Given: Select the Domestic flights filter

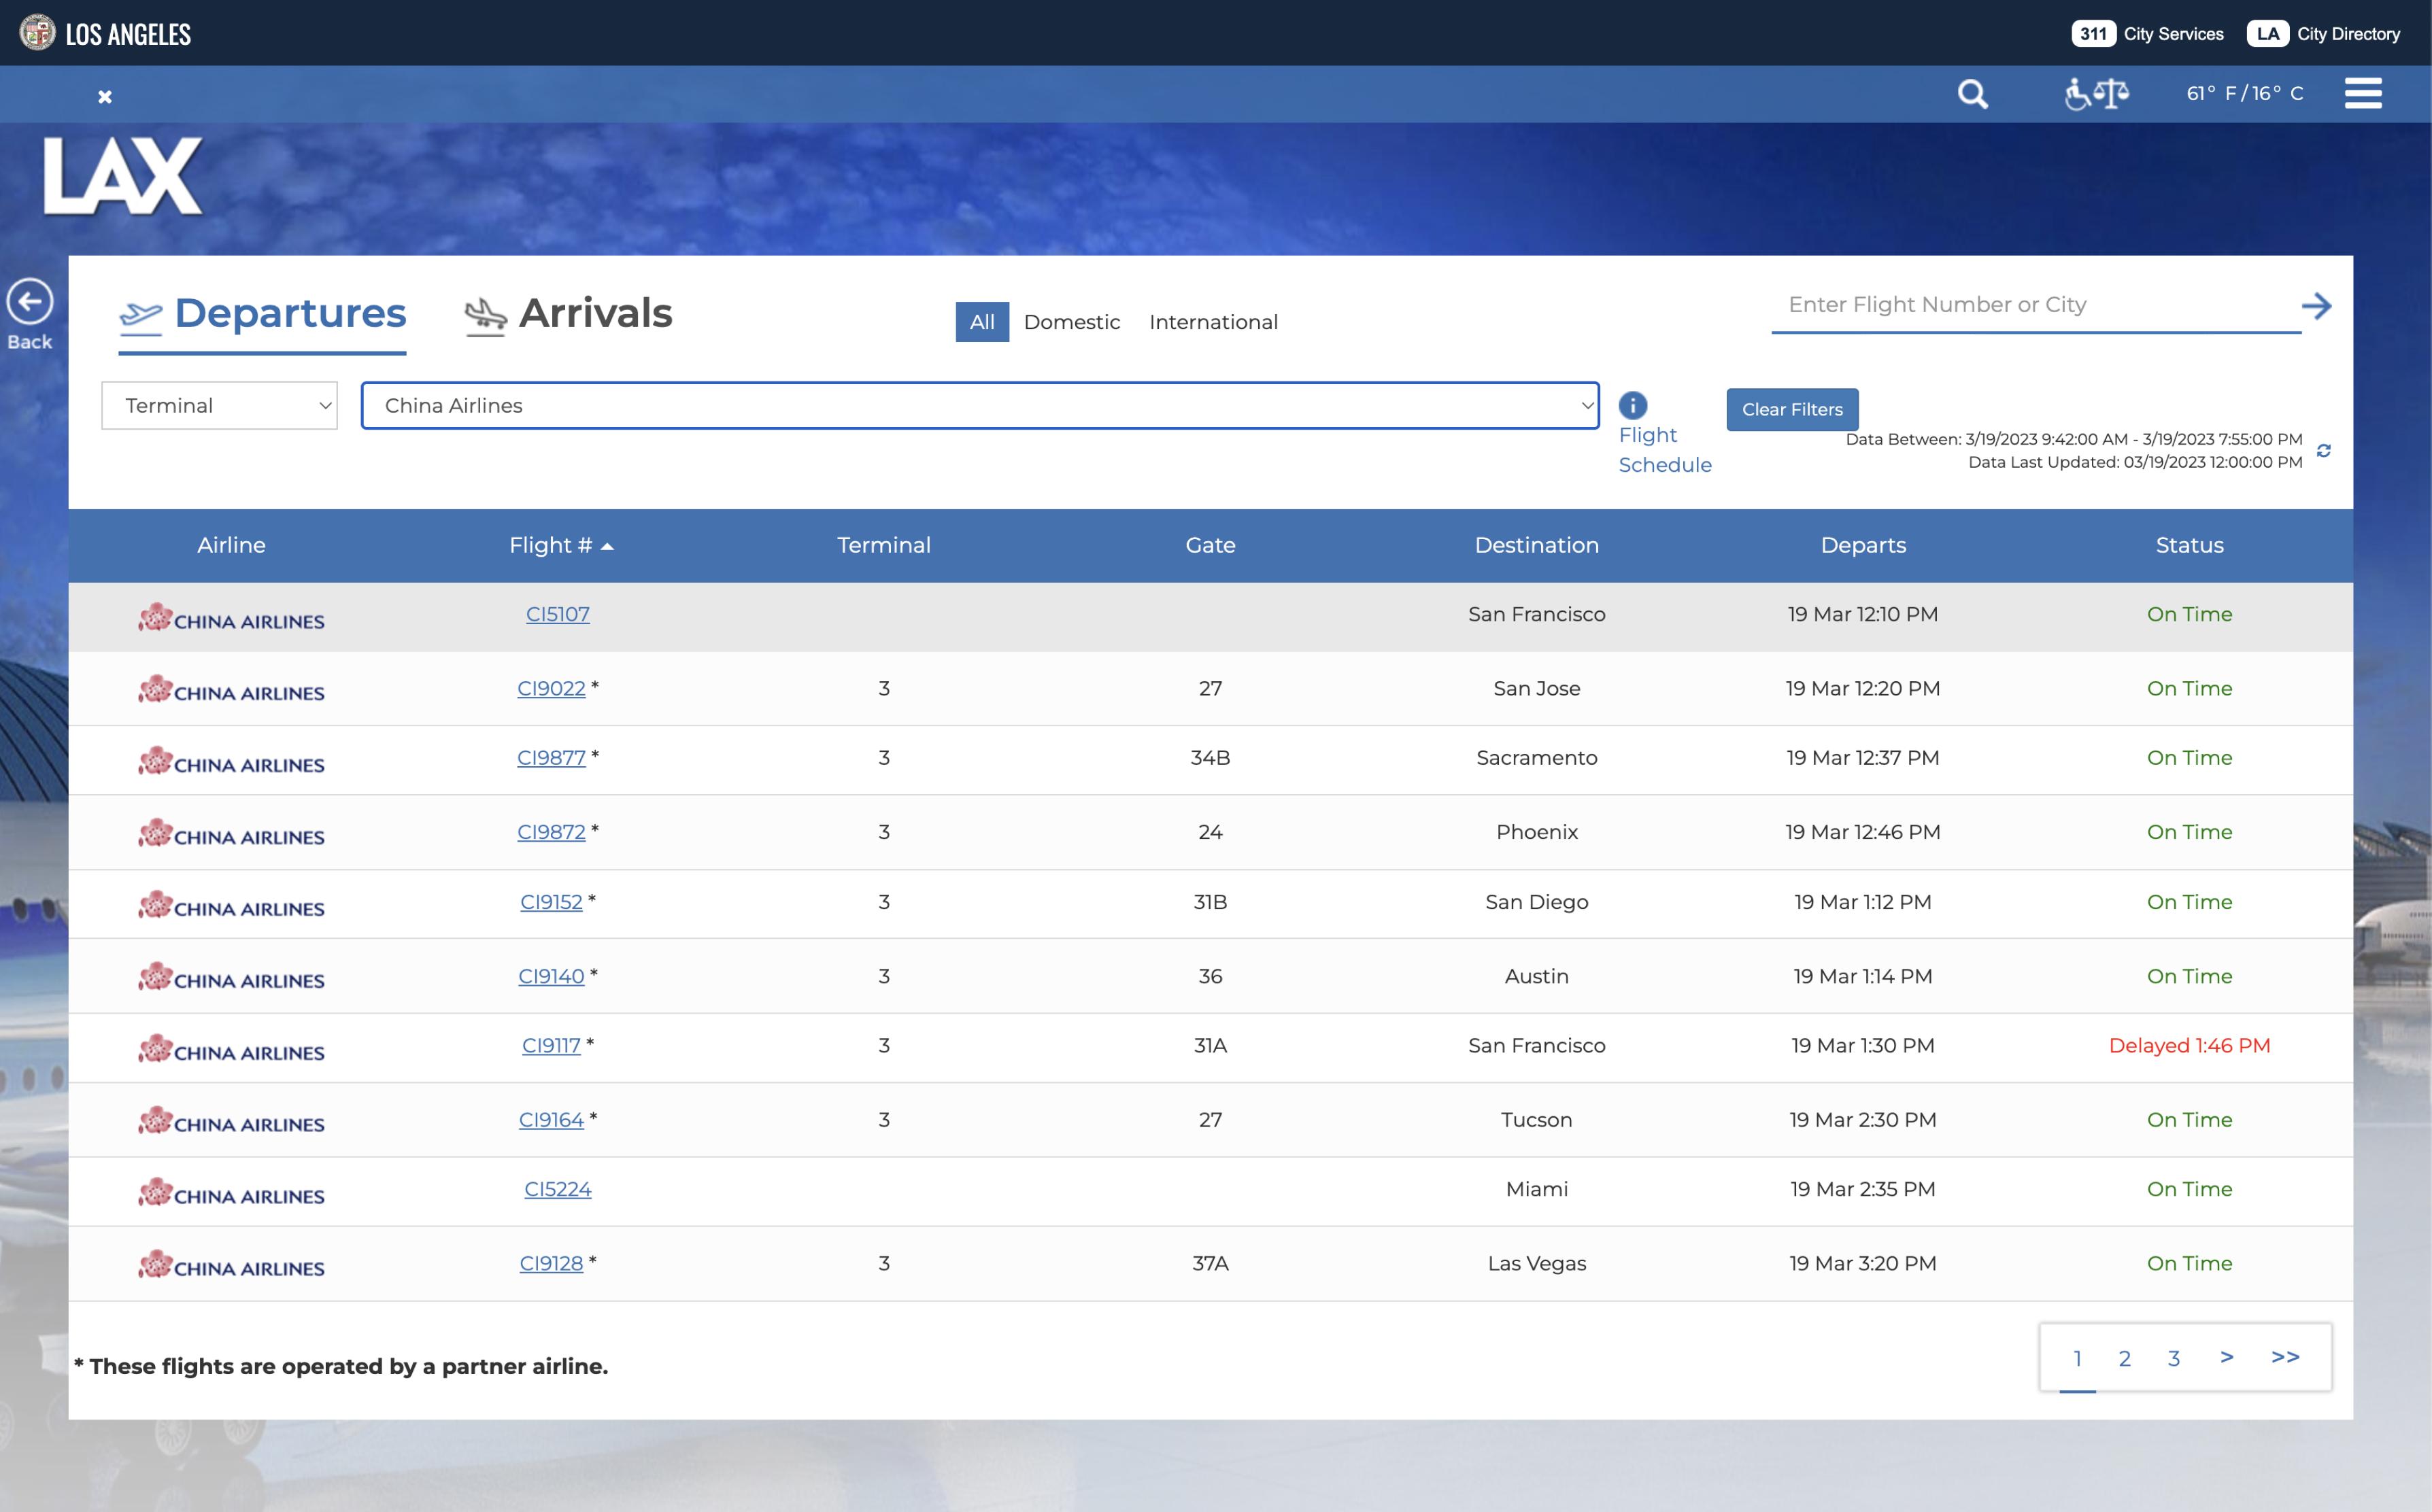Looking at the screenshot, I should tap(1071, 322).
